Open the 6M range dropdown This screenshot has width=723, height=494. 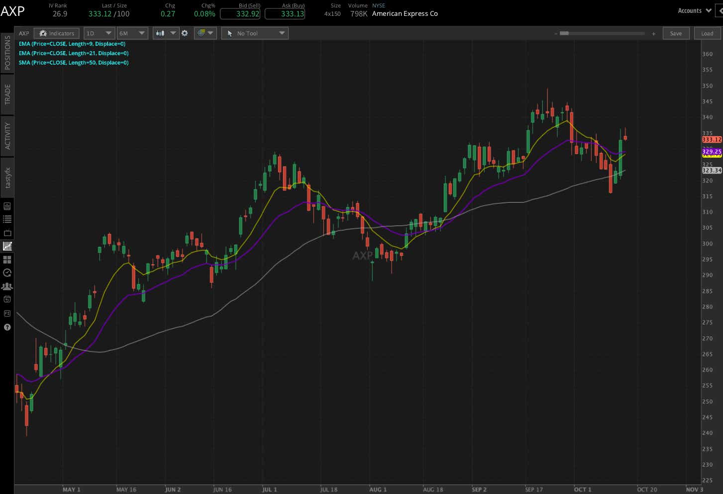coord(132,33)
